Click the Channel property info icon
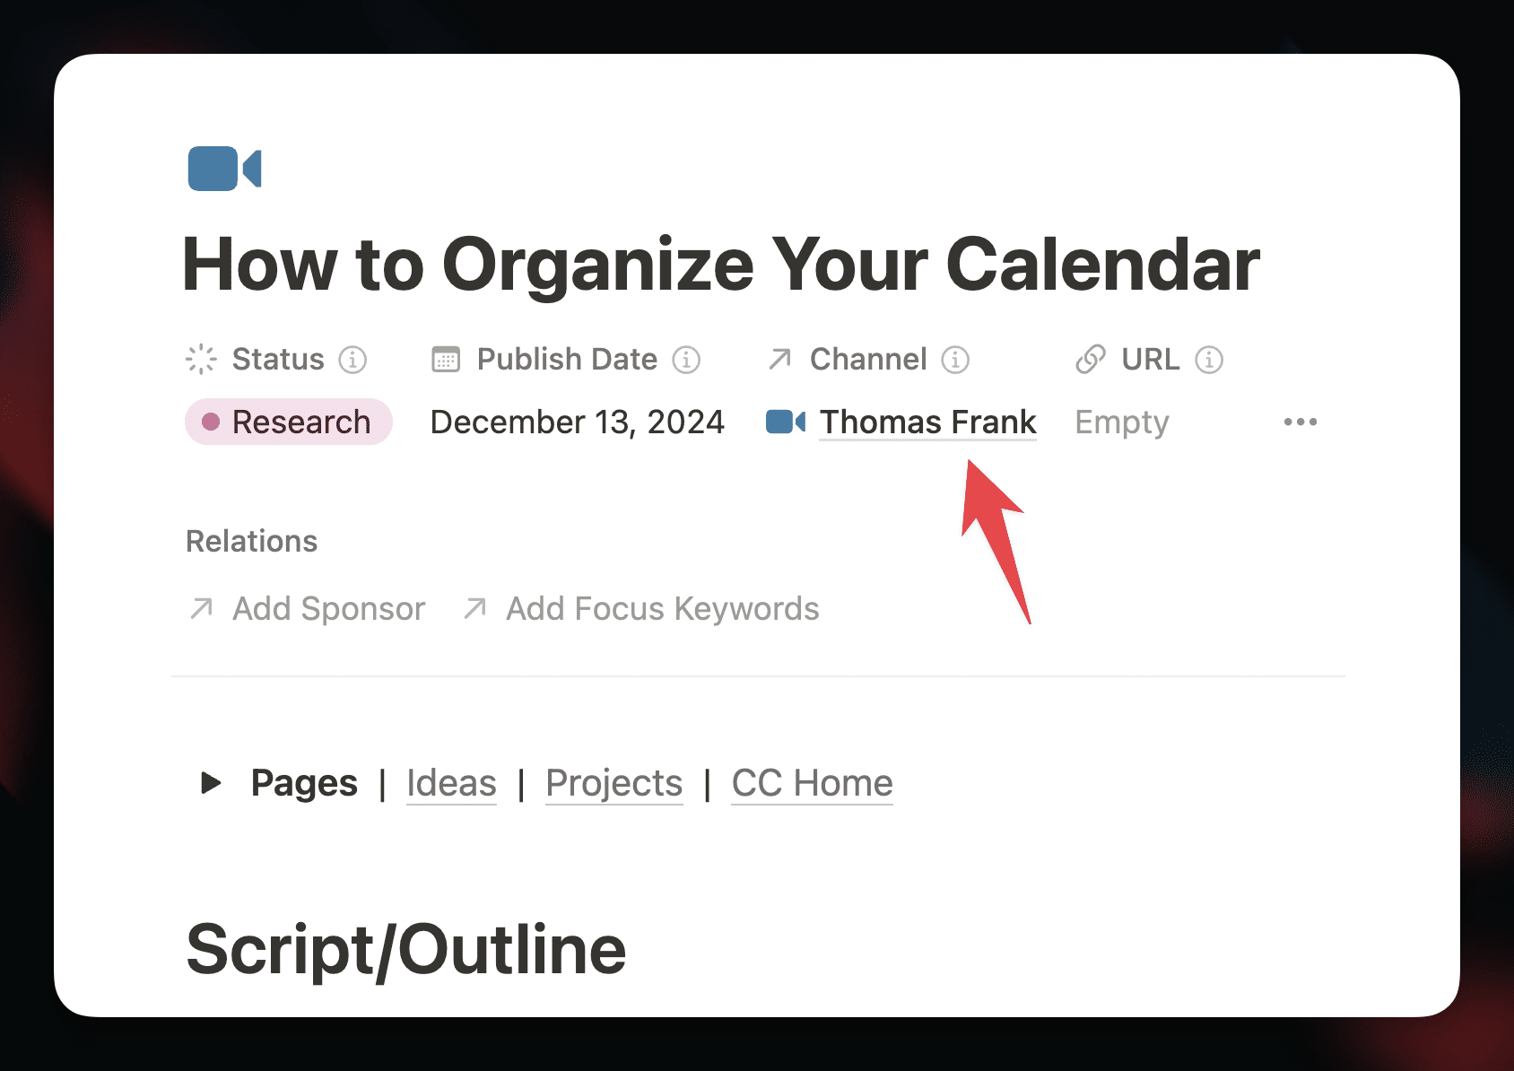This screenshot has height=1071, width=1514. (x=955, y=360)
